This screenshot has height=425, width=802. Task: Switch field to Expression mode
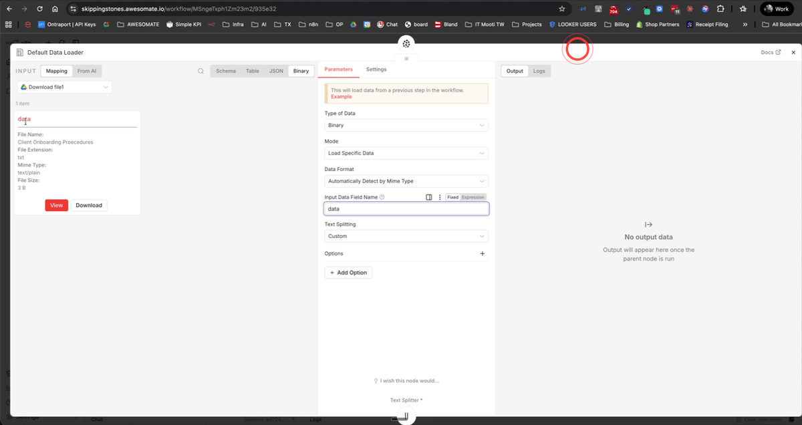tap(473, 197)
